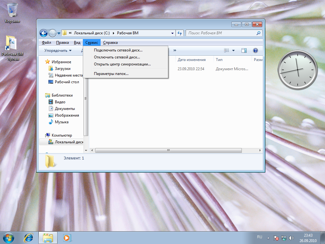Open the Изображения library
325x244 pixels.
(x=67, y=115)
